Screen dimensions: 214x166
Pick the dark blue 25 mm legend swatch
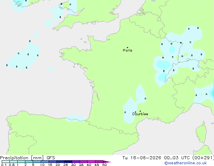[68, 162]
